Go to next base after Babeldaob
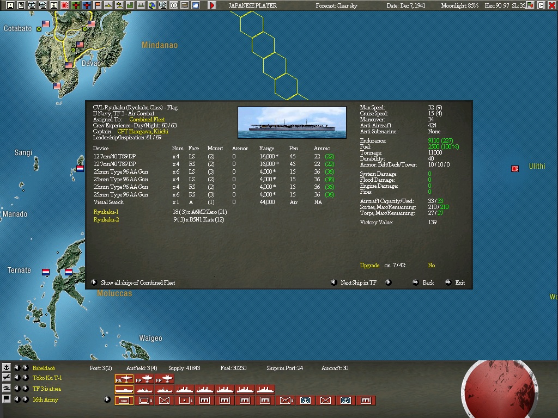Screen dimensions: 558x418 coord(26,367)
